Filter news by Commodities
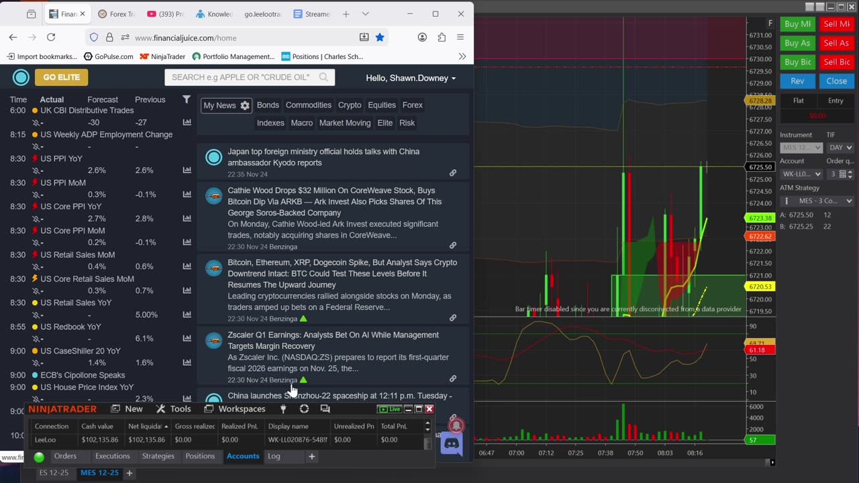The width and height of the screenshot is (859, 483). [308, 105]
